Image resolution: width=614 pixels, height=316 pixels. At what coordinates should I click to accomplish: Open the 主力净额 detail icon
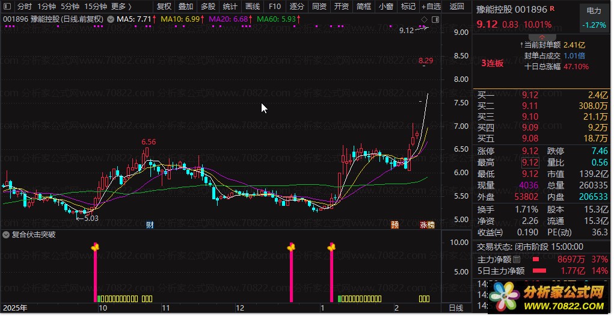517,259
